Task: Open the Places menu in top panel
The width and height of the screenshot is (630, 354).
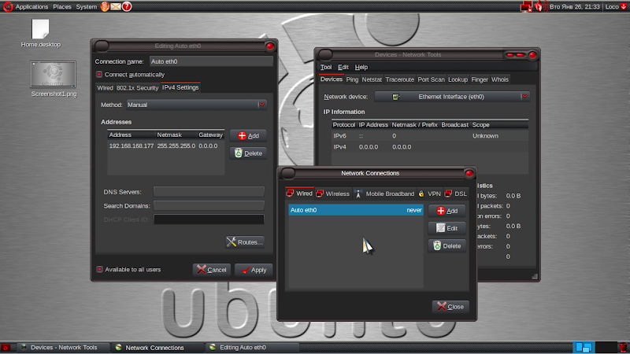Action: point(62,6)
